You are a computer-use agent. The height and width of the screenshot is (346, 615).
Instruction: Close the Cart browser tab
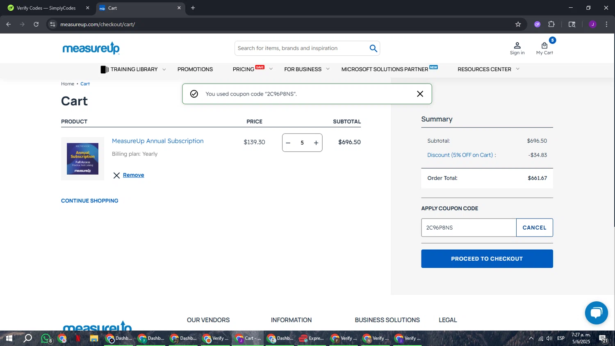[179, 8]
